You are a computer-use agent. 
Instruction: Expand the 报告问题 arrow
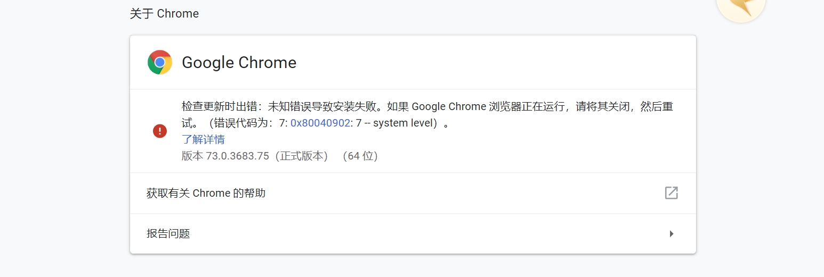click(672, 233)
